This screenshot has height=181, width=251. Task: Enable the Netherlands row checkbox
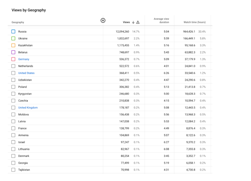[13, 66]
